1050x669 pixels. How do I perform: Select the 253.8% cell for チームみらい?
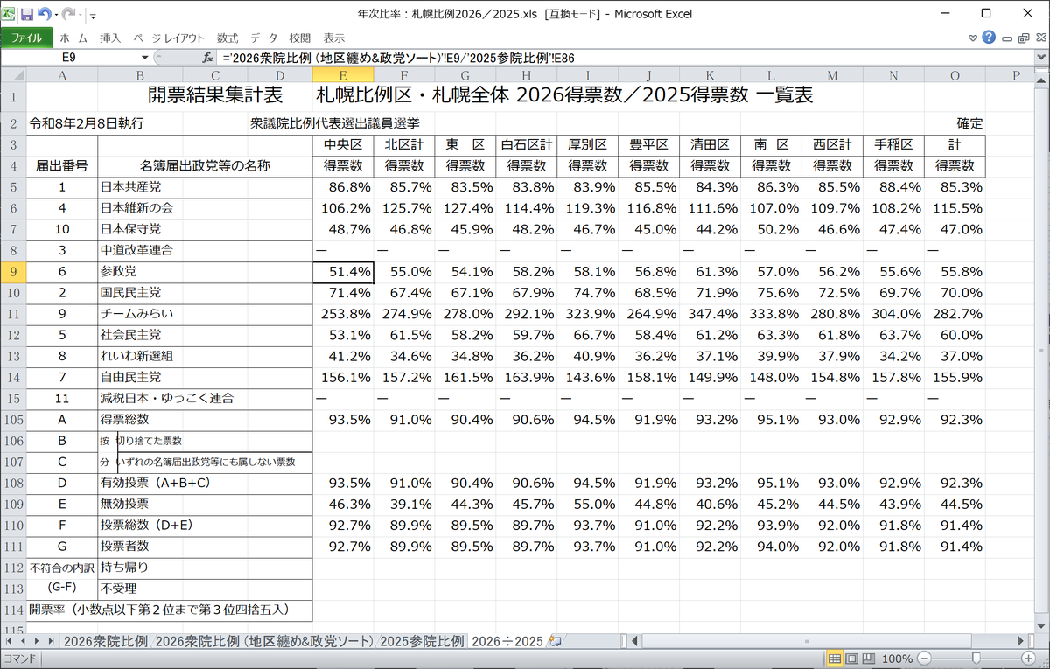[x=343, y=315]
